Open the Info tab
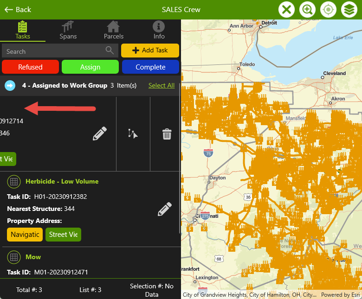 coord(159,31)
